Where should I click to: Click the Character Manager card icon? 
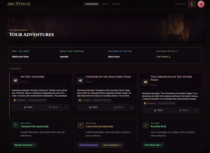15,125
